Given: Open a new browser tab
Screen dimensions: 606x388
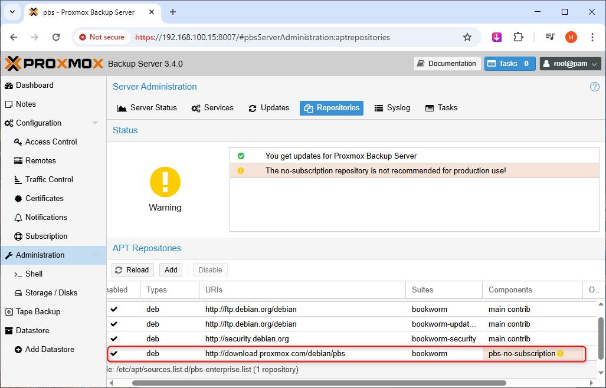Looking at the screenshot, I should tap(173, 12).
